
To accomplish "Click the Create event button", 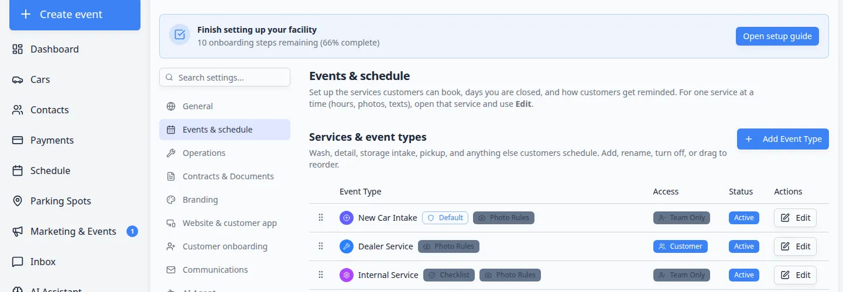I will (75, 15).
